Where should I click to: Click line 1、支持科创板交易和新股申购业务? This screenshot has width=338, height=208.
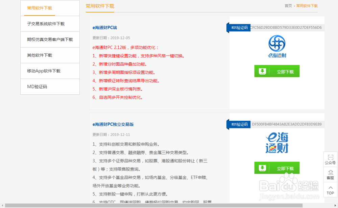point(126,144)
